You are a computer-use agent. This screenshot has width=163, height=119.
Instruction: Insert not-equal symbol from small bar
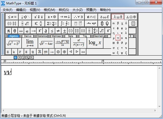tap(58, 31)
